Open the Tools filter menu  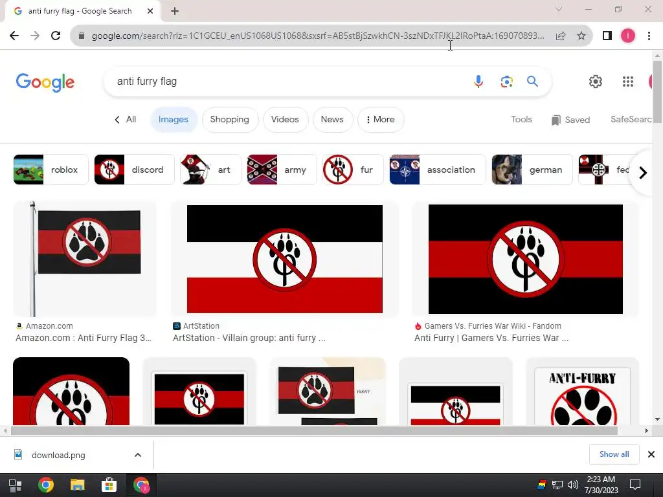coord(521,120)
